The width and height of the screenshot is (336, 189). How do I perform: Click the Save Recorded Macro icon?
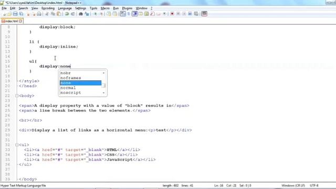pos(196,14)
